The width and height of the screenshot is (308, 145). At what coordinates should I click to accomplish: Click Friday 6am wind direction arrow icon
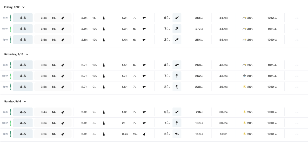(x=177, y=18)
